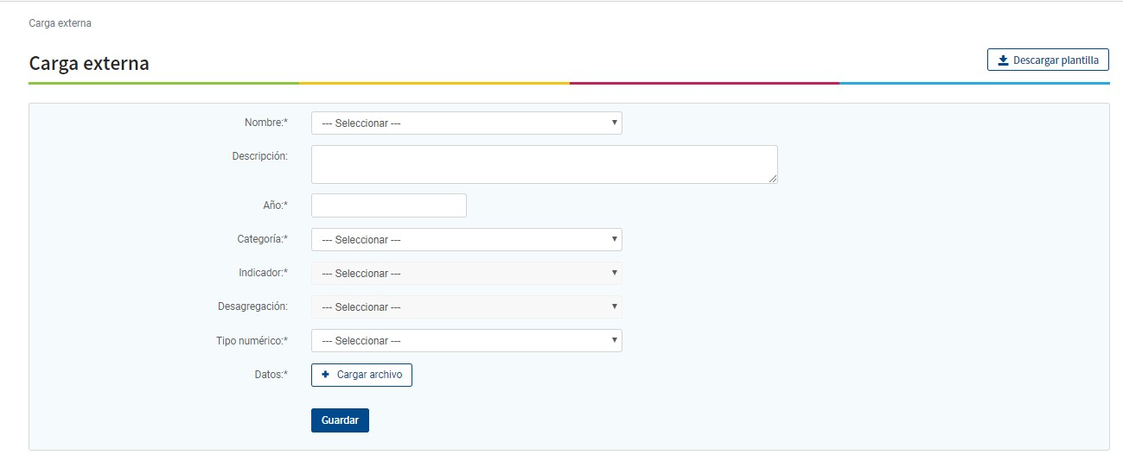
Task: Open the Nombre dropdown
Action: (x=466, y=123)
